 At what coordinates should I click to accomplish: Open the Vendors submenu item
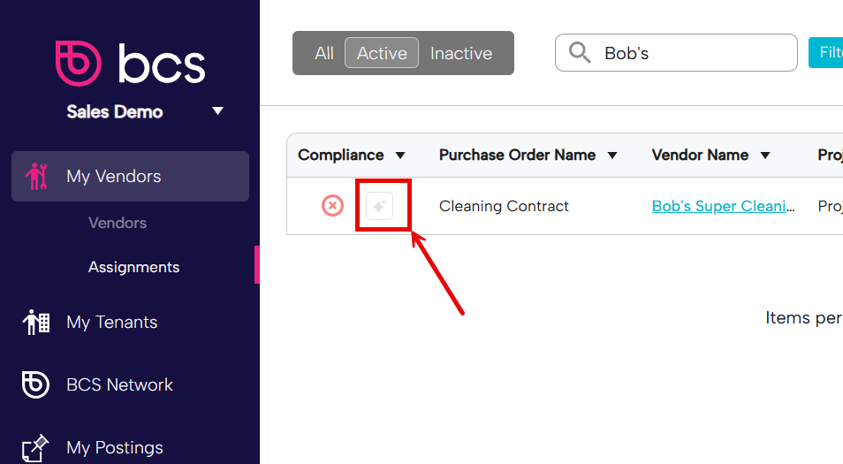tap(118, 223)
